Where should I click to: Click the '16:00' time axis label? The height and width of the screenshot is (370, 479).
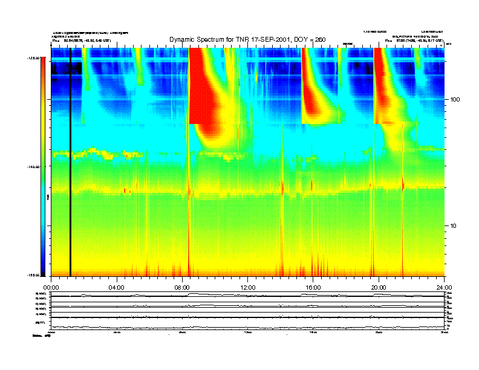pyautogui.click(x=313, y=288)
